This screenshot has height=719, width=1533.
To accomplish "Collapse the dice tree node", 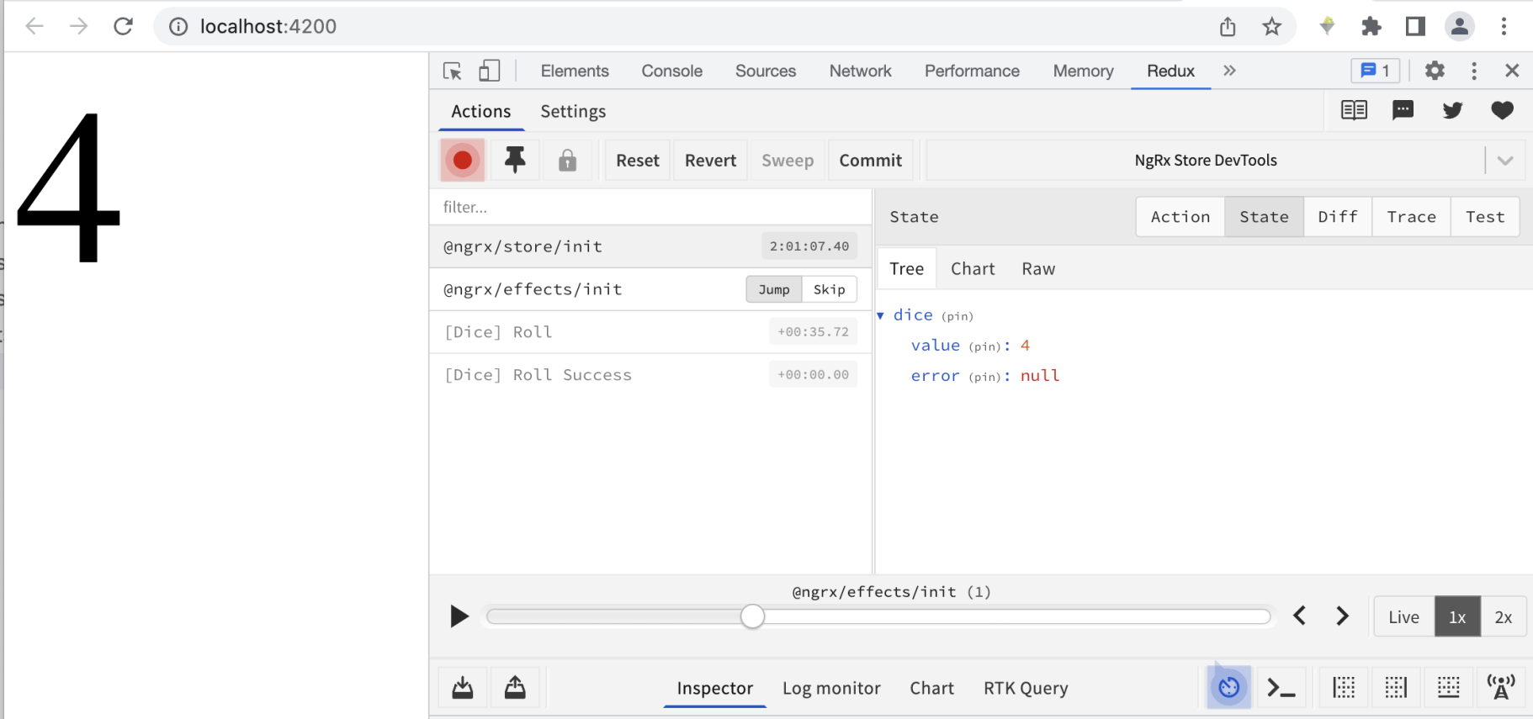I will coord(881,315).
